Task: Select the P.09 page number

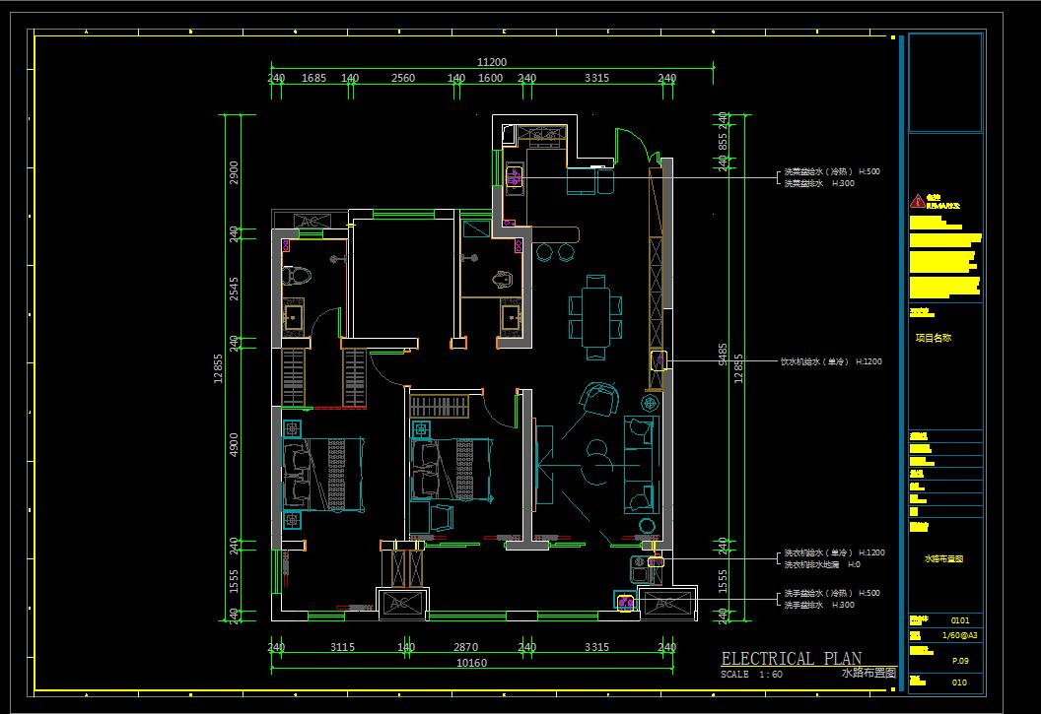Action: coord(960,661)
